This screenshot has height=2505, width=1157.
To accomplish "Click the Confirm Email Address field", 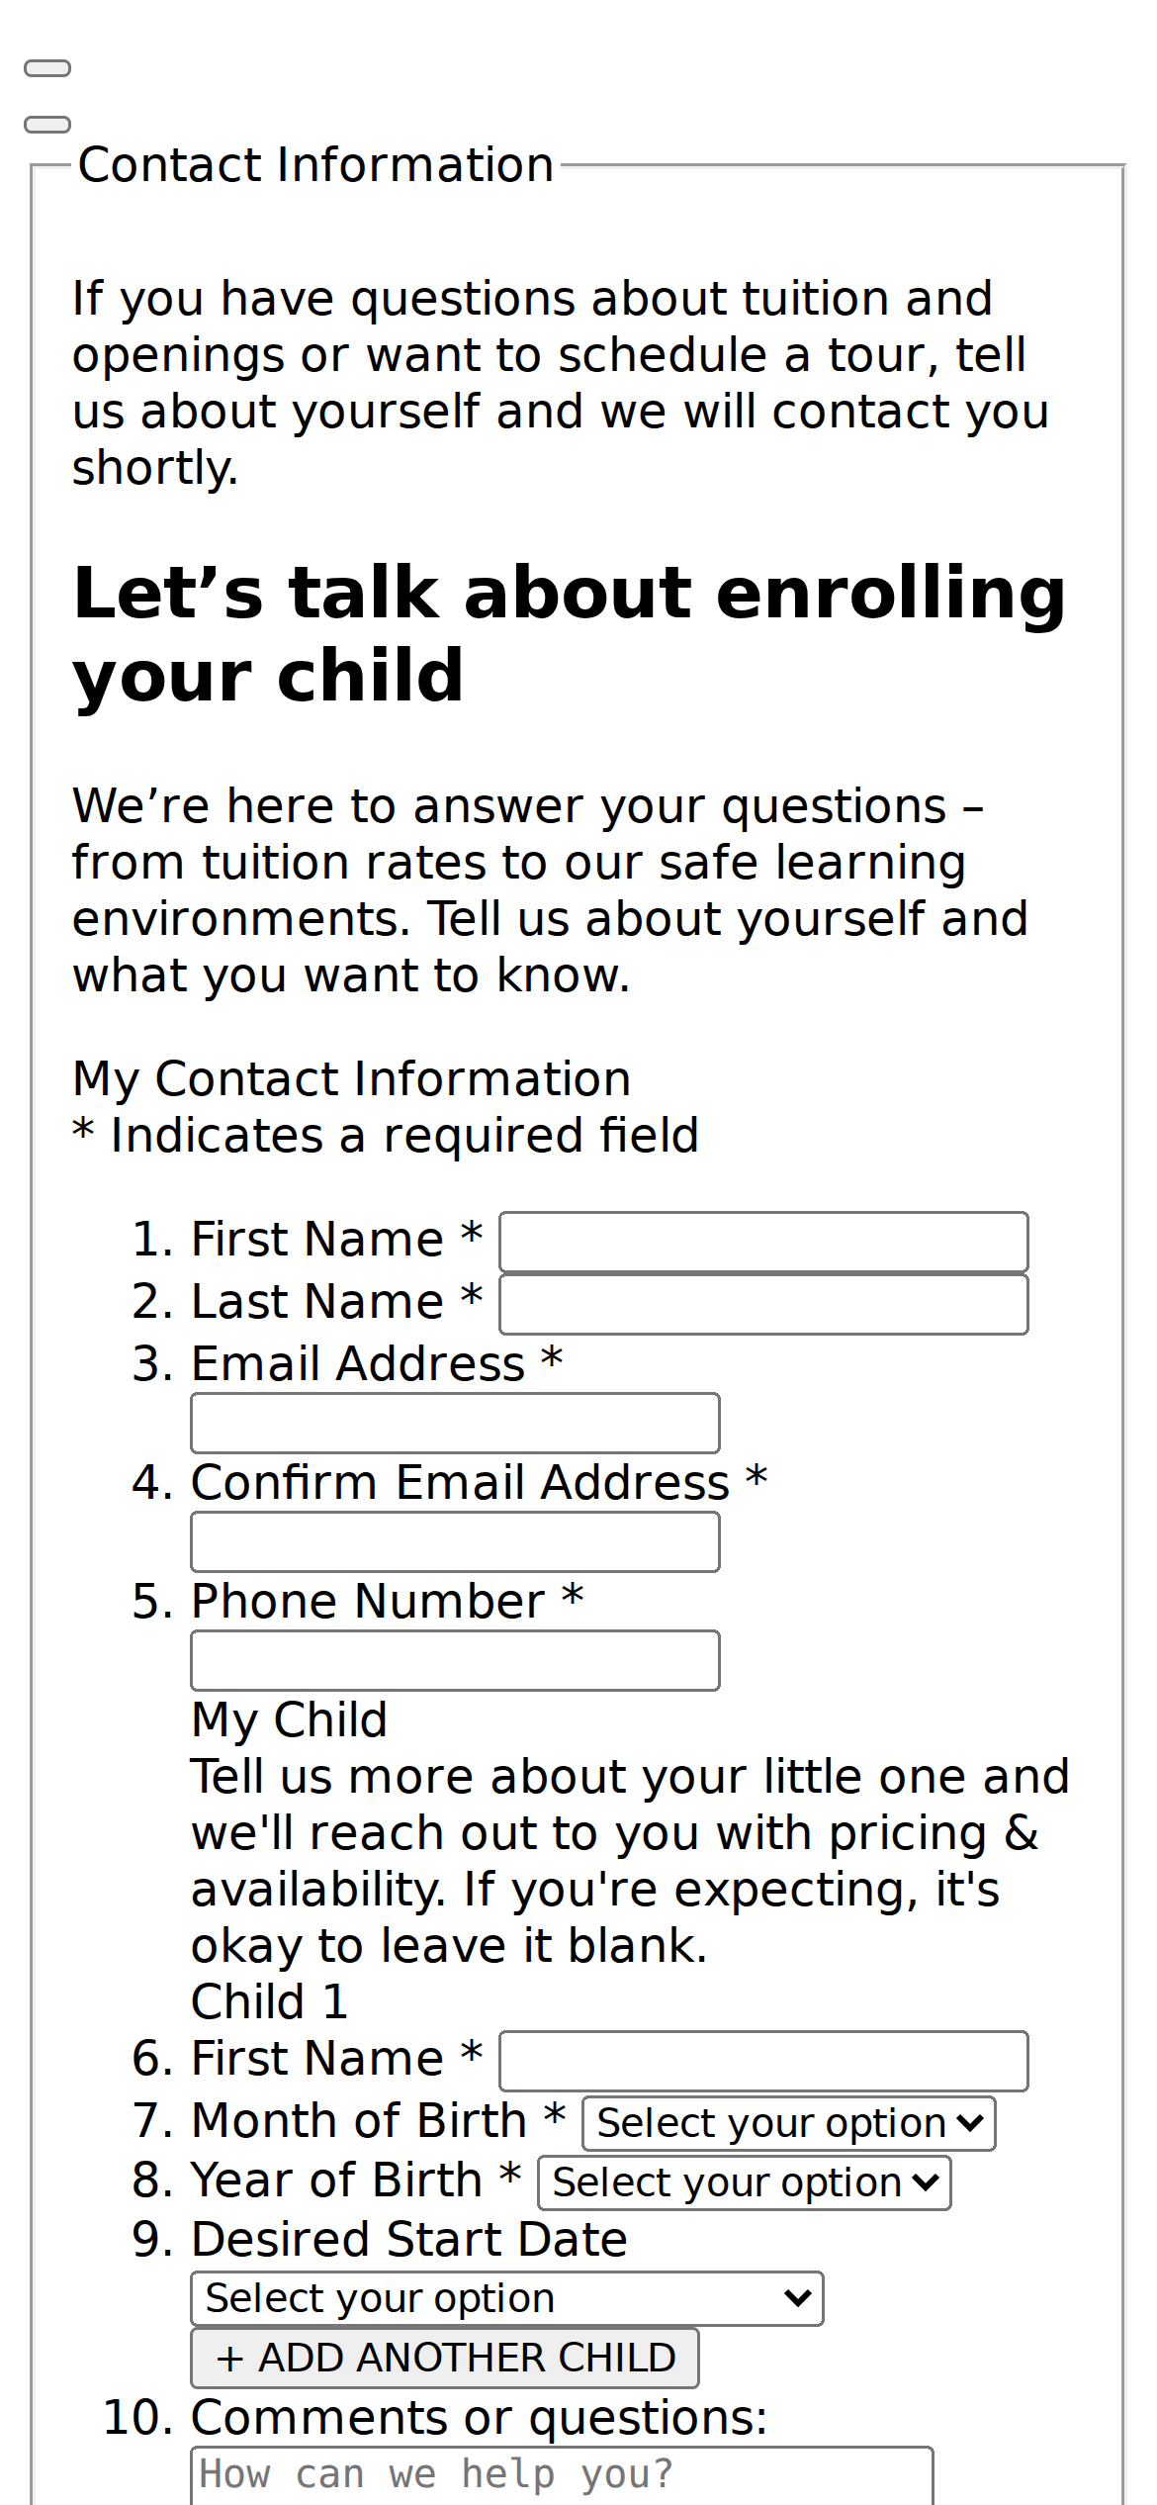I will pos(455,1541).
